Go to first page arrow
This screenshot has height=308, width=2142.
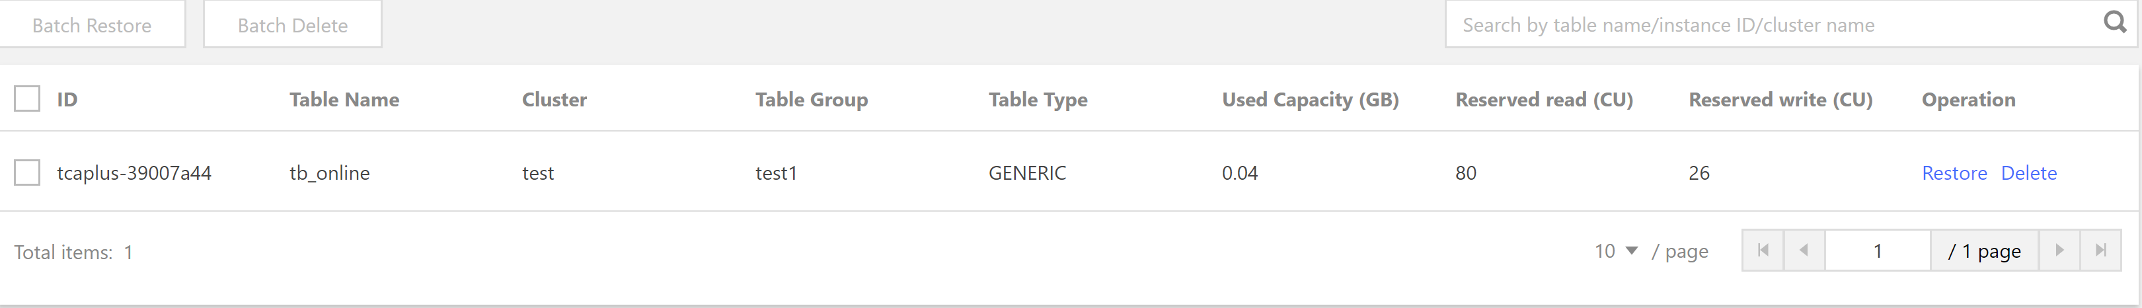coord(1763,250)
